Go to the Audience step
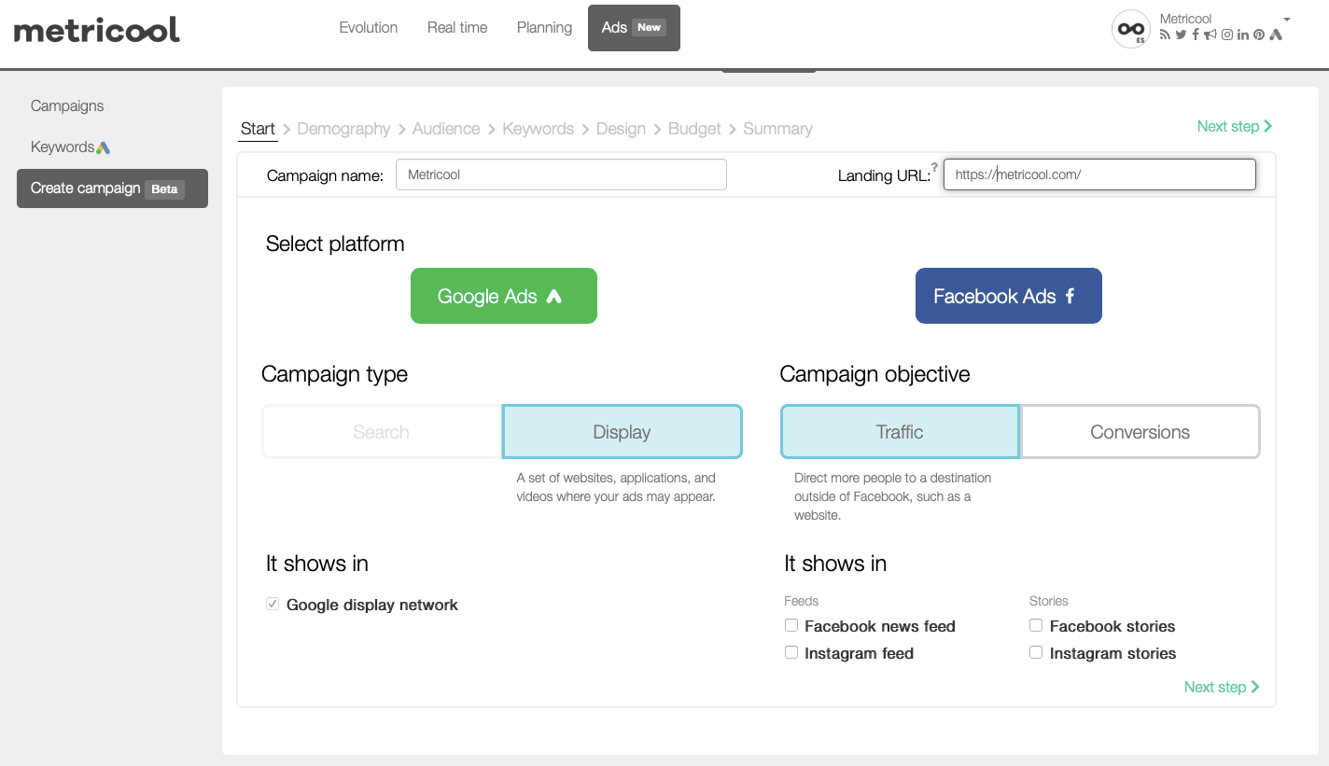The height and width of the screenshot is (766, 1329). [446, 129]
